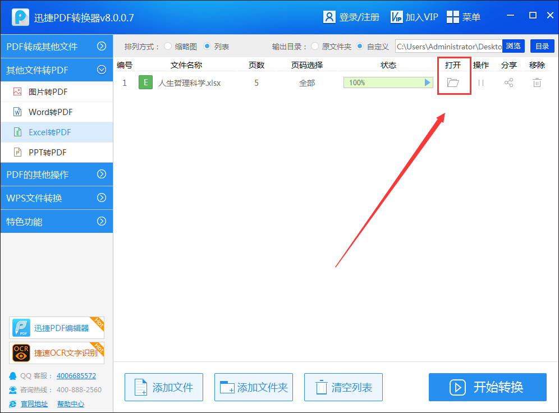
Task: Choose Word转PDF menu item
Action: [x=57, y=112]
